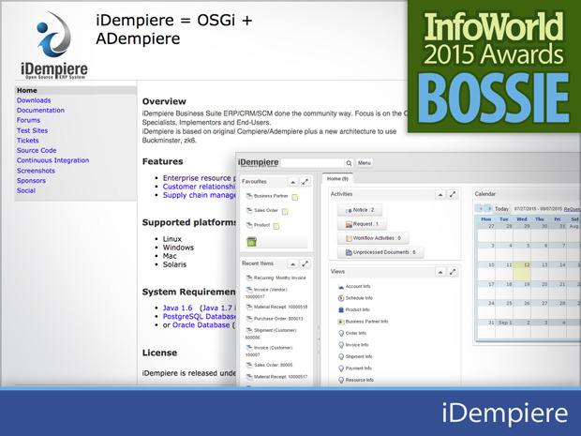Open Sponsors link in sidebar
Image resolution: width=581 pixels, height=436 pixels.
pos(31,181)
